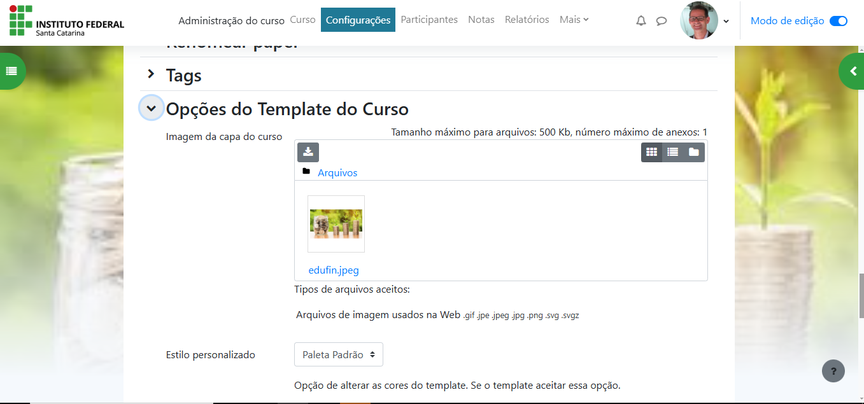Open the notifications bell icon
This screenshot has height=404, width=864.
click(641, 20)
